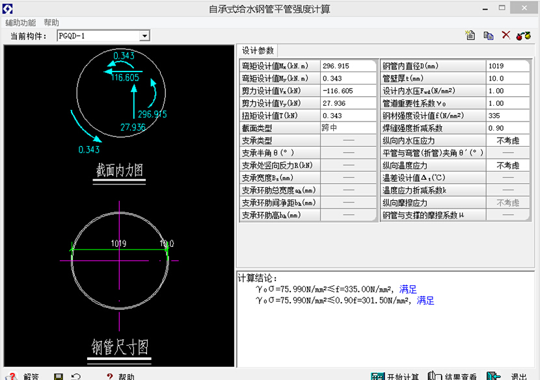The image size is (540, 380).
Task: Click the 解答 question icon
Action: click(22, 377)
